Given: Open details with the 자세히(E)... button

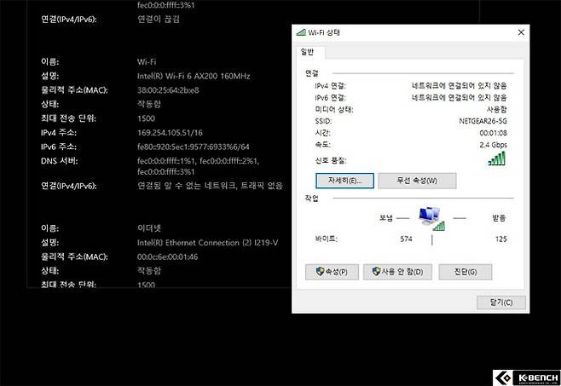Looking at the screenshot, I should click(x=338, y=181).
